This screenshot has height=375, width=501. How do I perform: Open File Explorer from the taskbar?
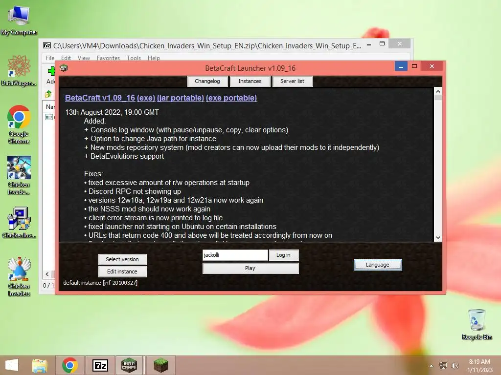pos(40,365)
